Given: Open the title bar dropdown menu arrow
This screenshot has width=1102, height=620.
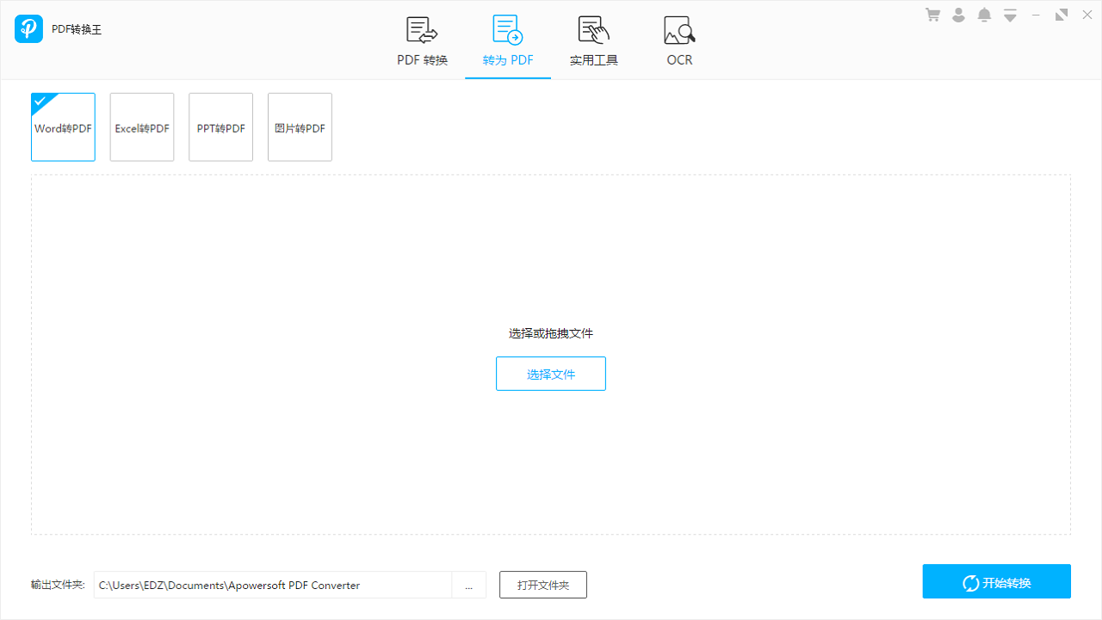Looking at the screenshot, I should point(1009,15).
